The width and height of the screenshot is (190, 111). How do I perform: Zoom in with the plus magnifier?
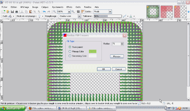point(73,12)
